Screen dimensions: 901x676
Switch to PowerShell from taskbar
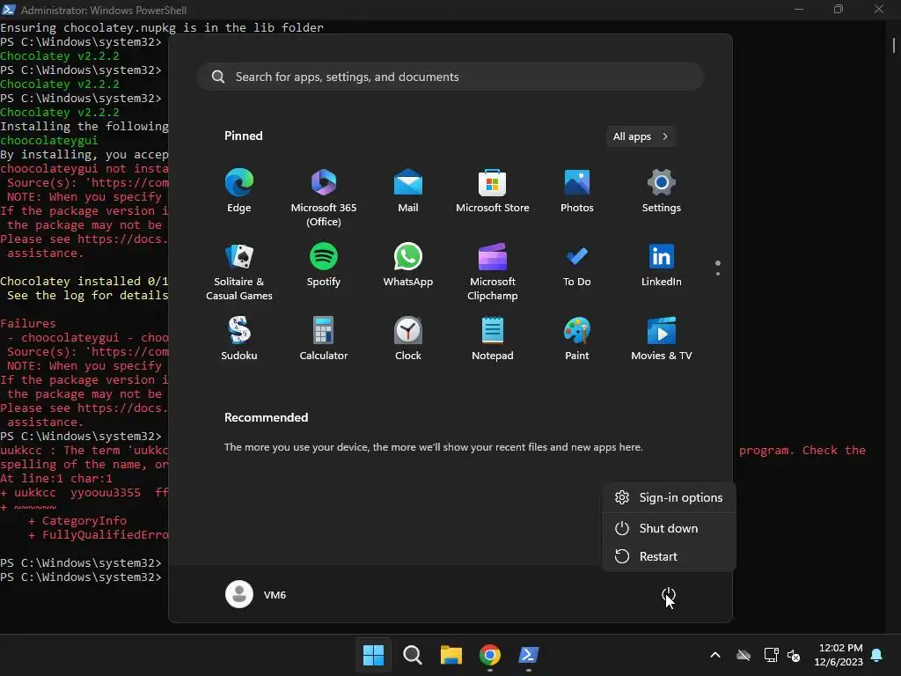pyautogui.click(x=529, y=655)
